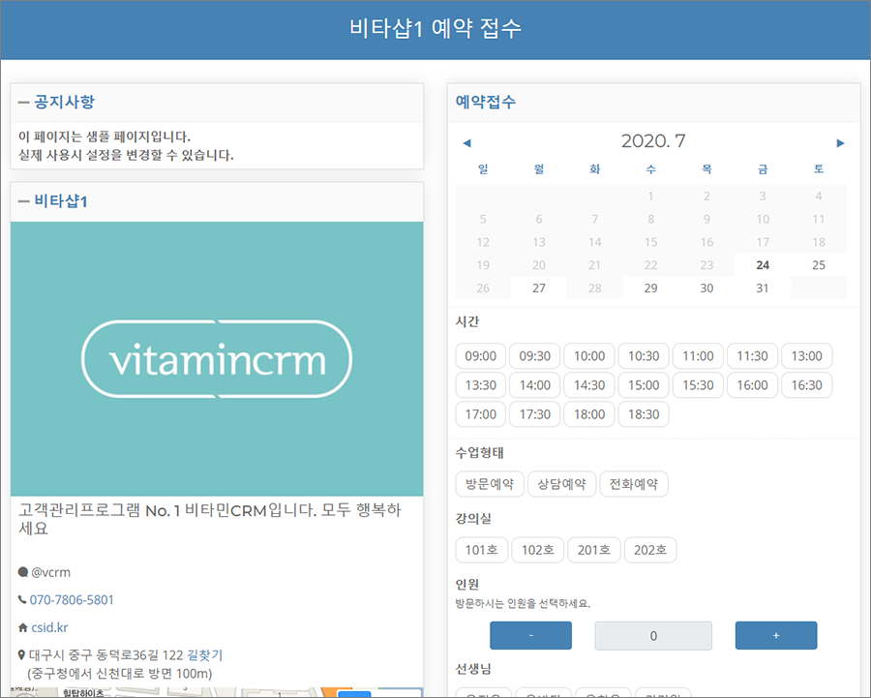Choose the 15:30 time slot

698,385
